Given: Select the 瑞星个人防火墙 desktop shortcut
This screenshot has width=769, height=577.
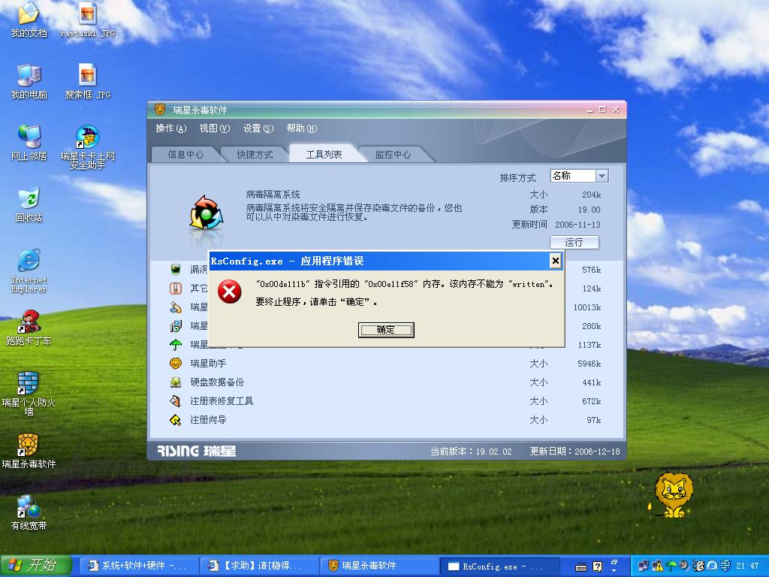Looking at the screenshot, I should (x=29, y=394).
